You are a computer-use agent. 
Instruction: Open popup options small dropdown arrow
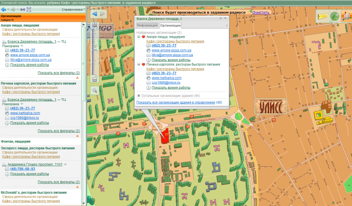click(226, 26)
